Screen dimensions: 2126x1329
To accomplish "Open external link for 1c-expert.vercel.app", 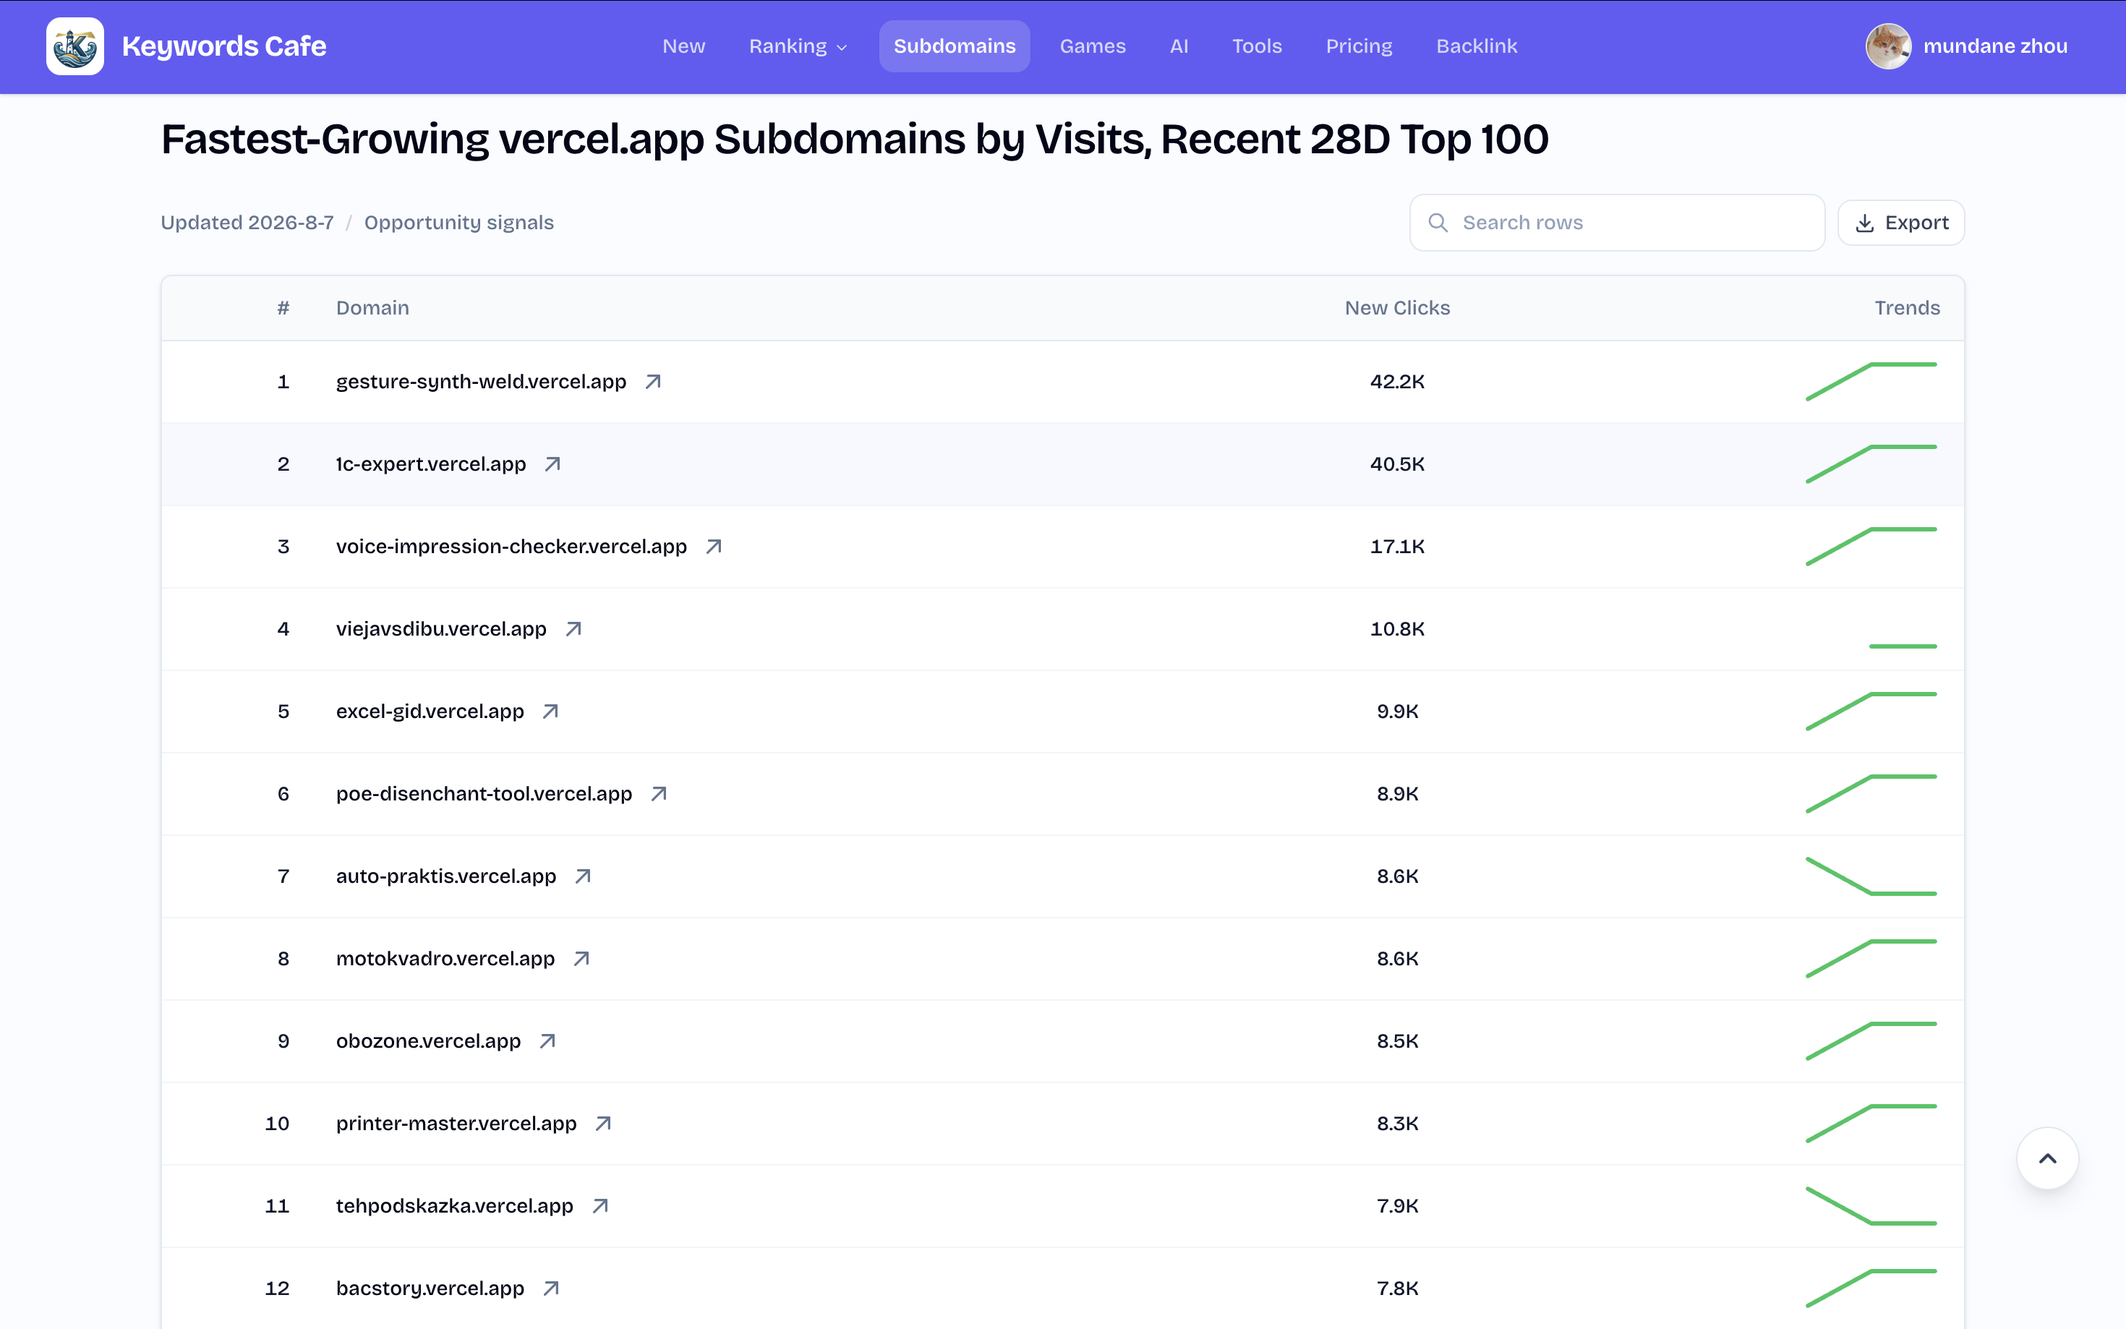I will (552, 464).
